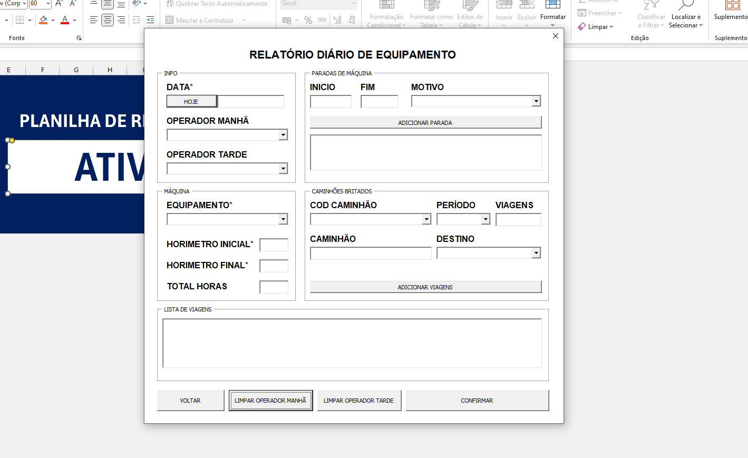The width and height of the screenshot is (748, 458).
Task: Click the increase indent icon
Action: pos(150,20)
